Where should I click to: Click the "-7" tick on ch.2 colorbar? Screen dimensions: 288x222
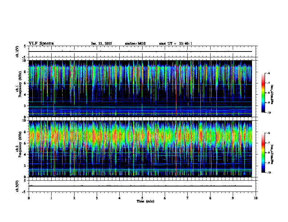(x=269, y=143)
